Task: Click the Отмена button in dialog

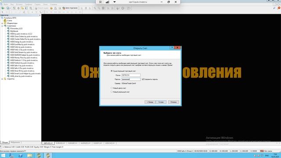Action: 173,102
